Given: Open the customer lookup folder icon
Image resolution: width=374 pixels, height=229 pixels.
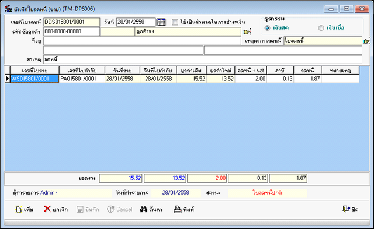Looking at the screenshot, I should coord(247,31).
